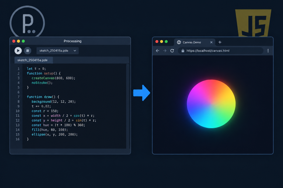This screenshot has height=188, width=283.
Task: Maximize the browser window with green button
Action: (166, 41)
